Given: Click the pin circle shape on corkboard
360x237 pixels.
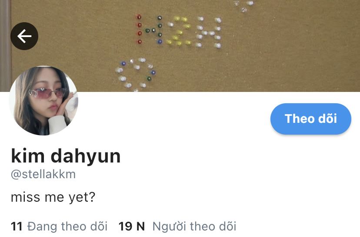Looking at the screenshot, I should 136,74.
